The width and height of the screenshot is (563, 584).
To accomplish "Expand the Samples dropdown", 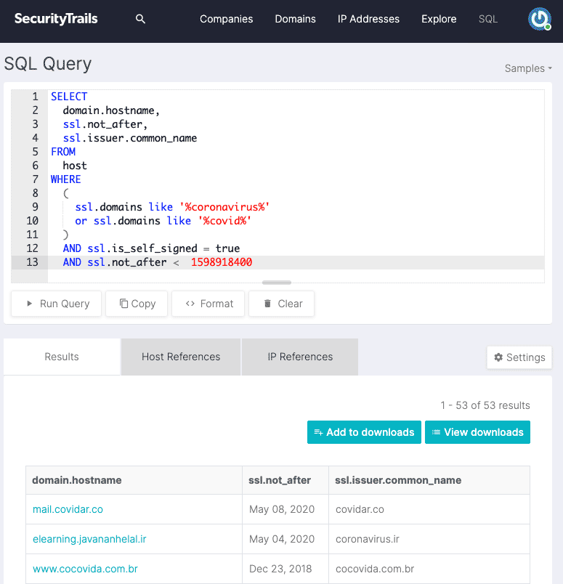I will (x=528, y=68).
